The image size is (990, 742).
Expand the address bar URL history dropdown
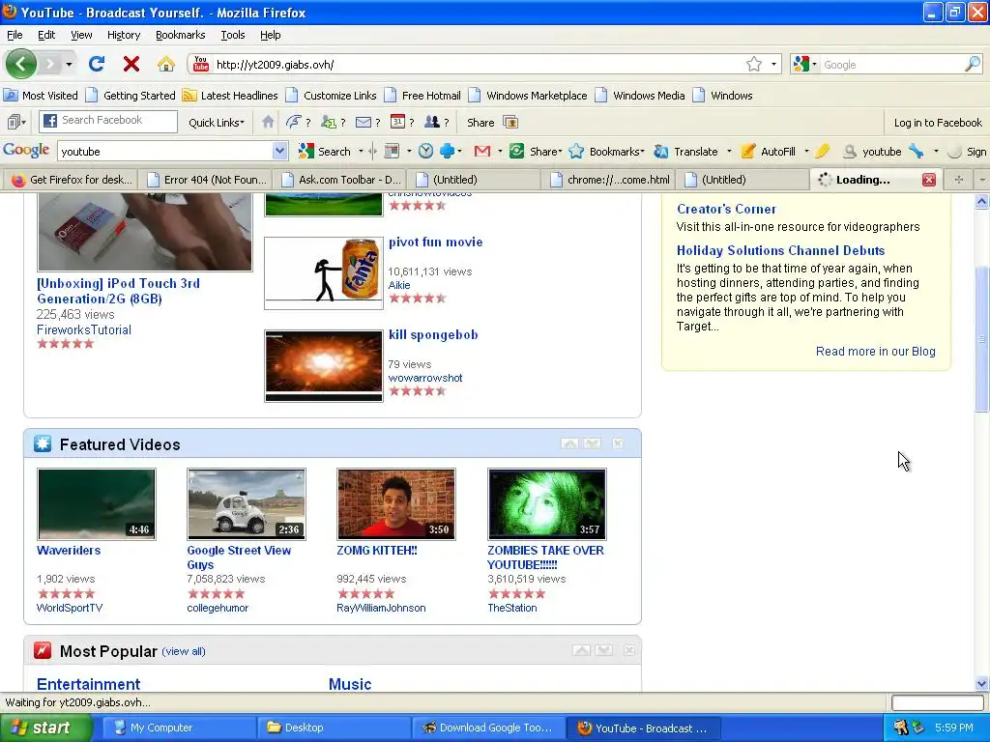(774, 64)
